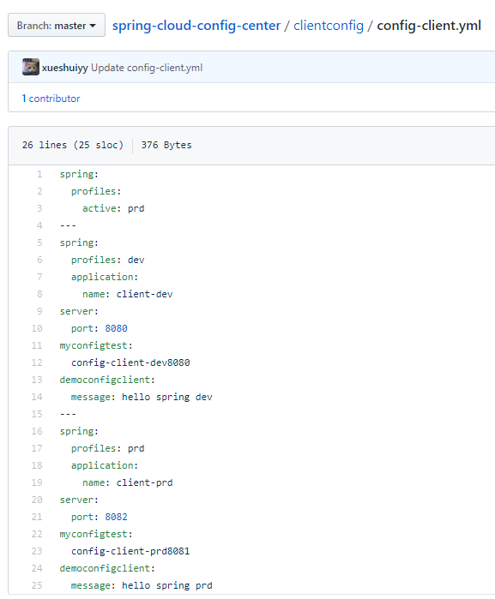Click line number 20
495x599 pixels.
(x=37, y=500)
